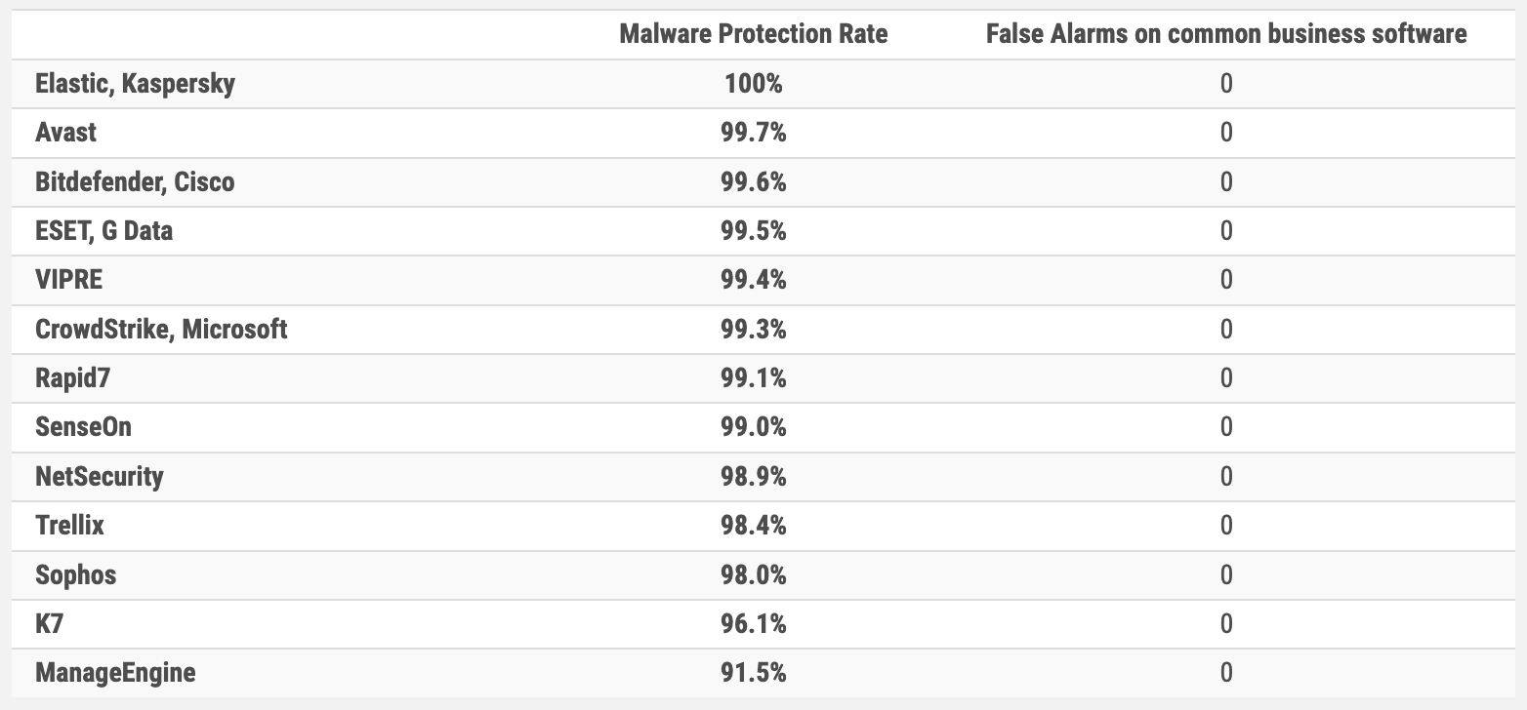Select the ManageEngine row label
1527x710 pixels.
115,673
